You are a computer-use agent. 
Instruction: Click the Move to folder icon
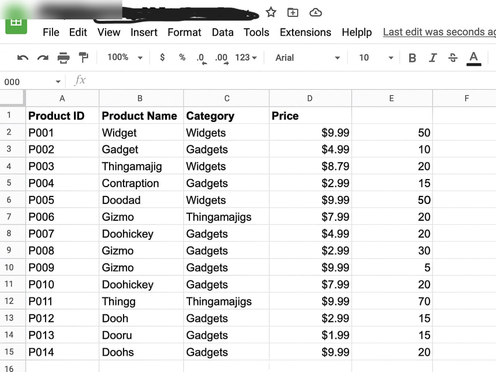tap(293, 12)
